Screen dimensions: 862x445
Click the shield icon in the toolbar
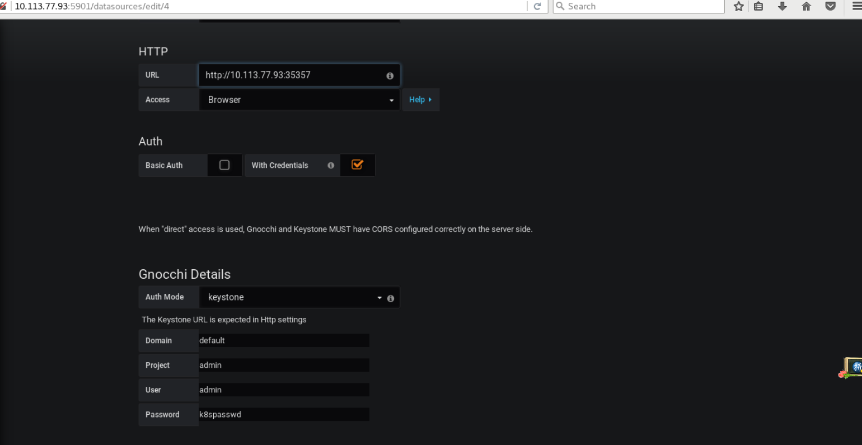point(830,6)
